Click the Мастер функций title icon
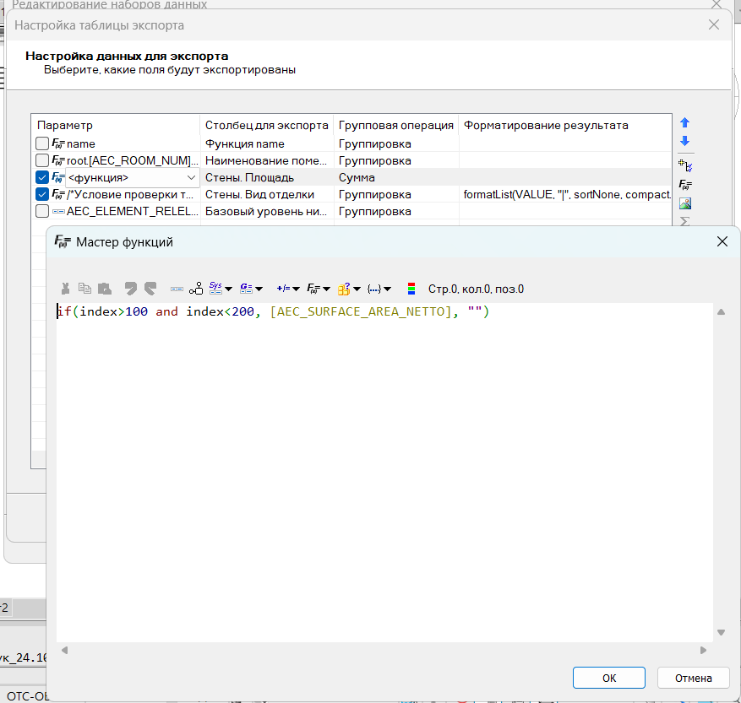 (x=63, y=242)
